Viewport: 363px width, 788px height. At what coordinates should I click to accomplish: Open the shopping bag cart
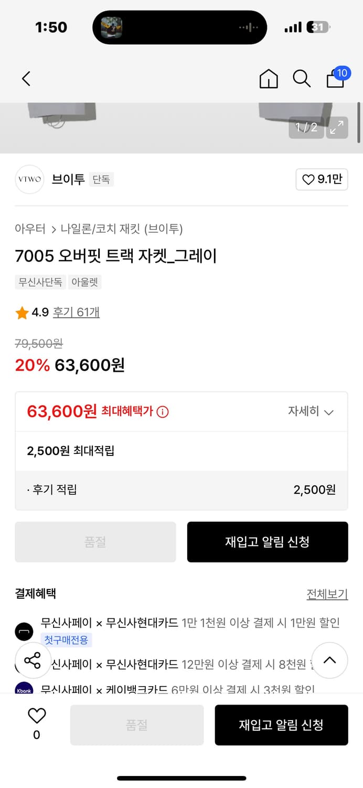(336, 79)
